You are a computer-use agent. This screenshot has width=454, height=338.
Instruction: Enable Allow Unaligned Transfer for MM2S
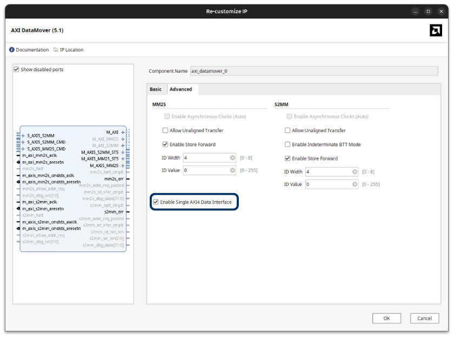click(166, 130)
